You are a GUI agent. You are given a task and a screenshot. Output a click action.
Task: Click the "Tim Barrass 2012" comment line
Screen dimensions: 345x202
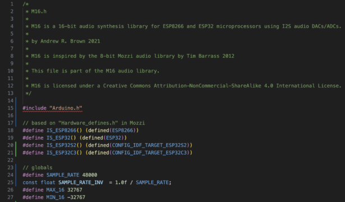coord(130,56)
